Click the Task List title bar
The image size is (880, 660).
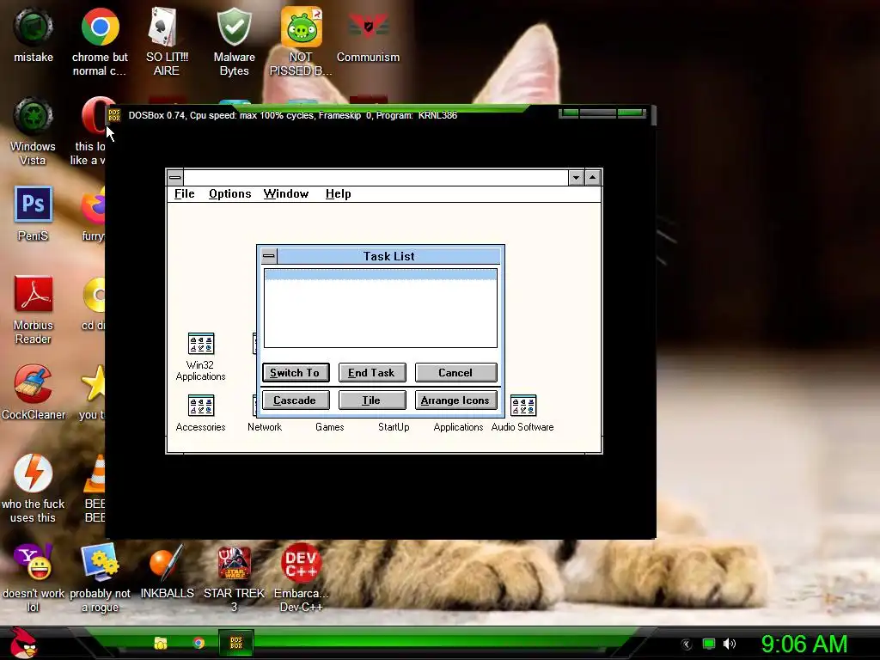[x=388, y=256]
